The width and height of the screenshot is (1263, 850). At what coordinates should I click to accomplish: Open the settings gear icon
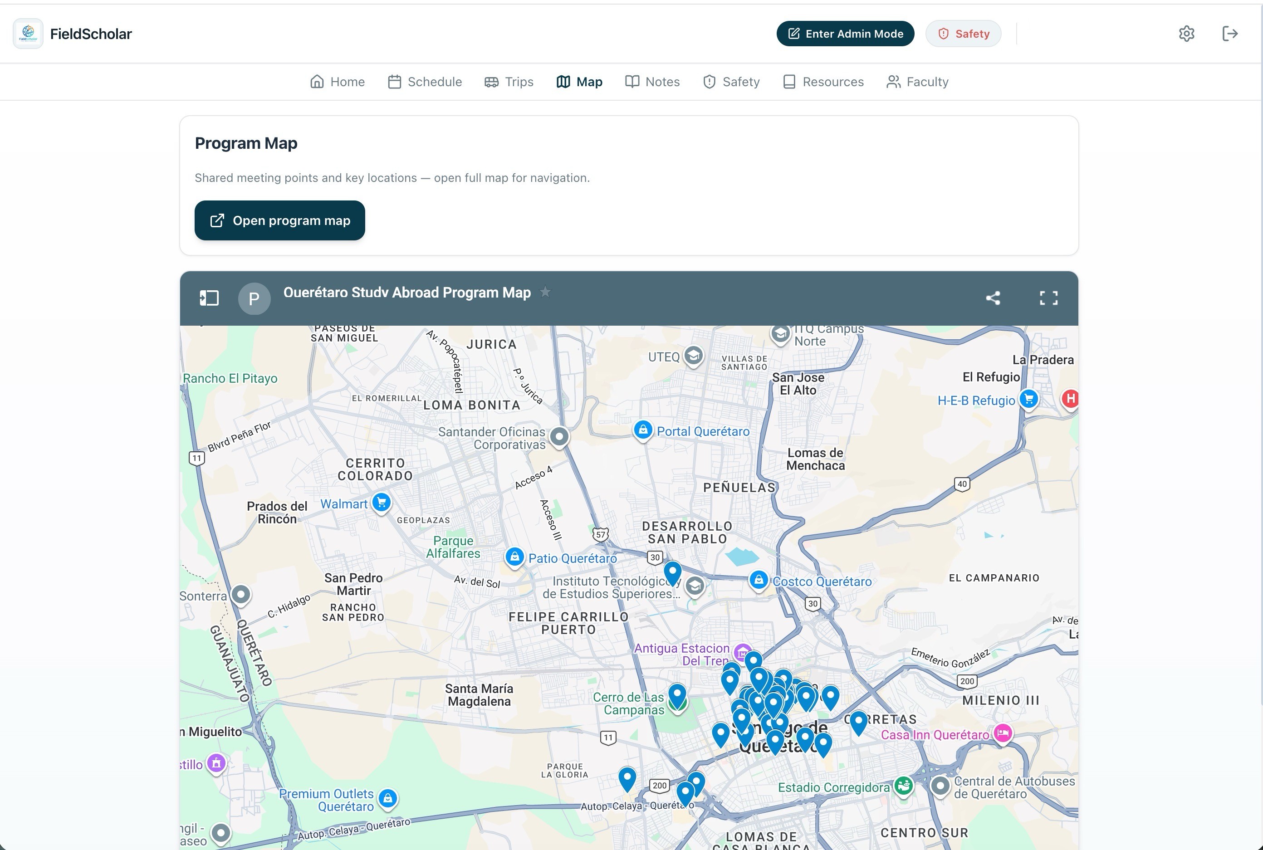1186,34
